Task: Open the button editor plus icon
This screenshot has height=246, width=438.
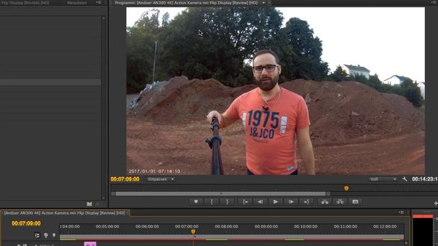Action: 435,204
